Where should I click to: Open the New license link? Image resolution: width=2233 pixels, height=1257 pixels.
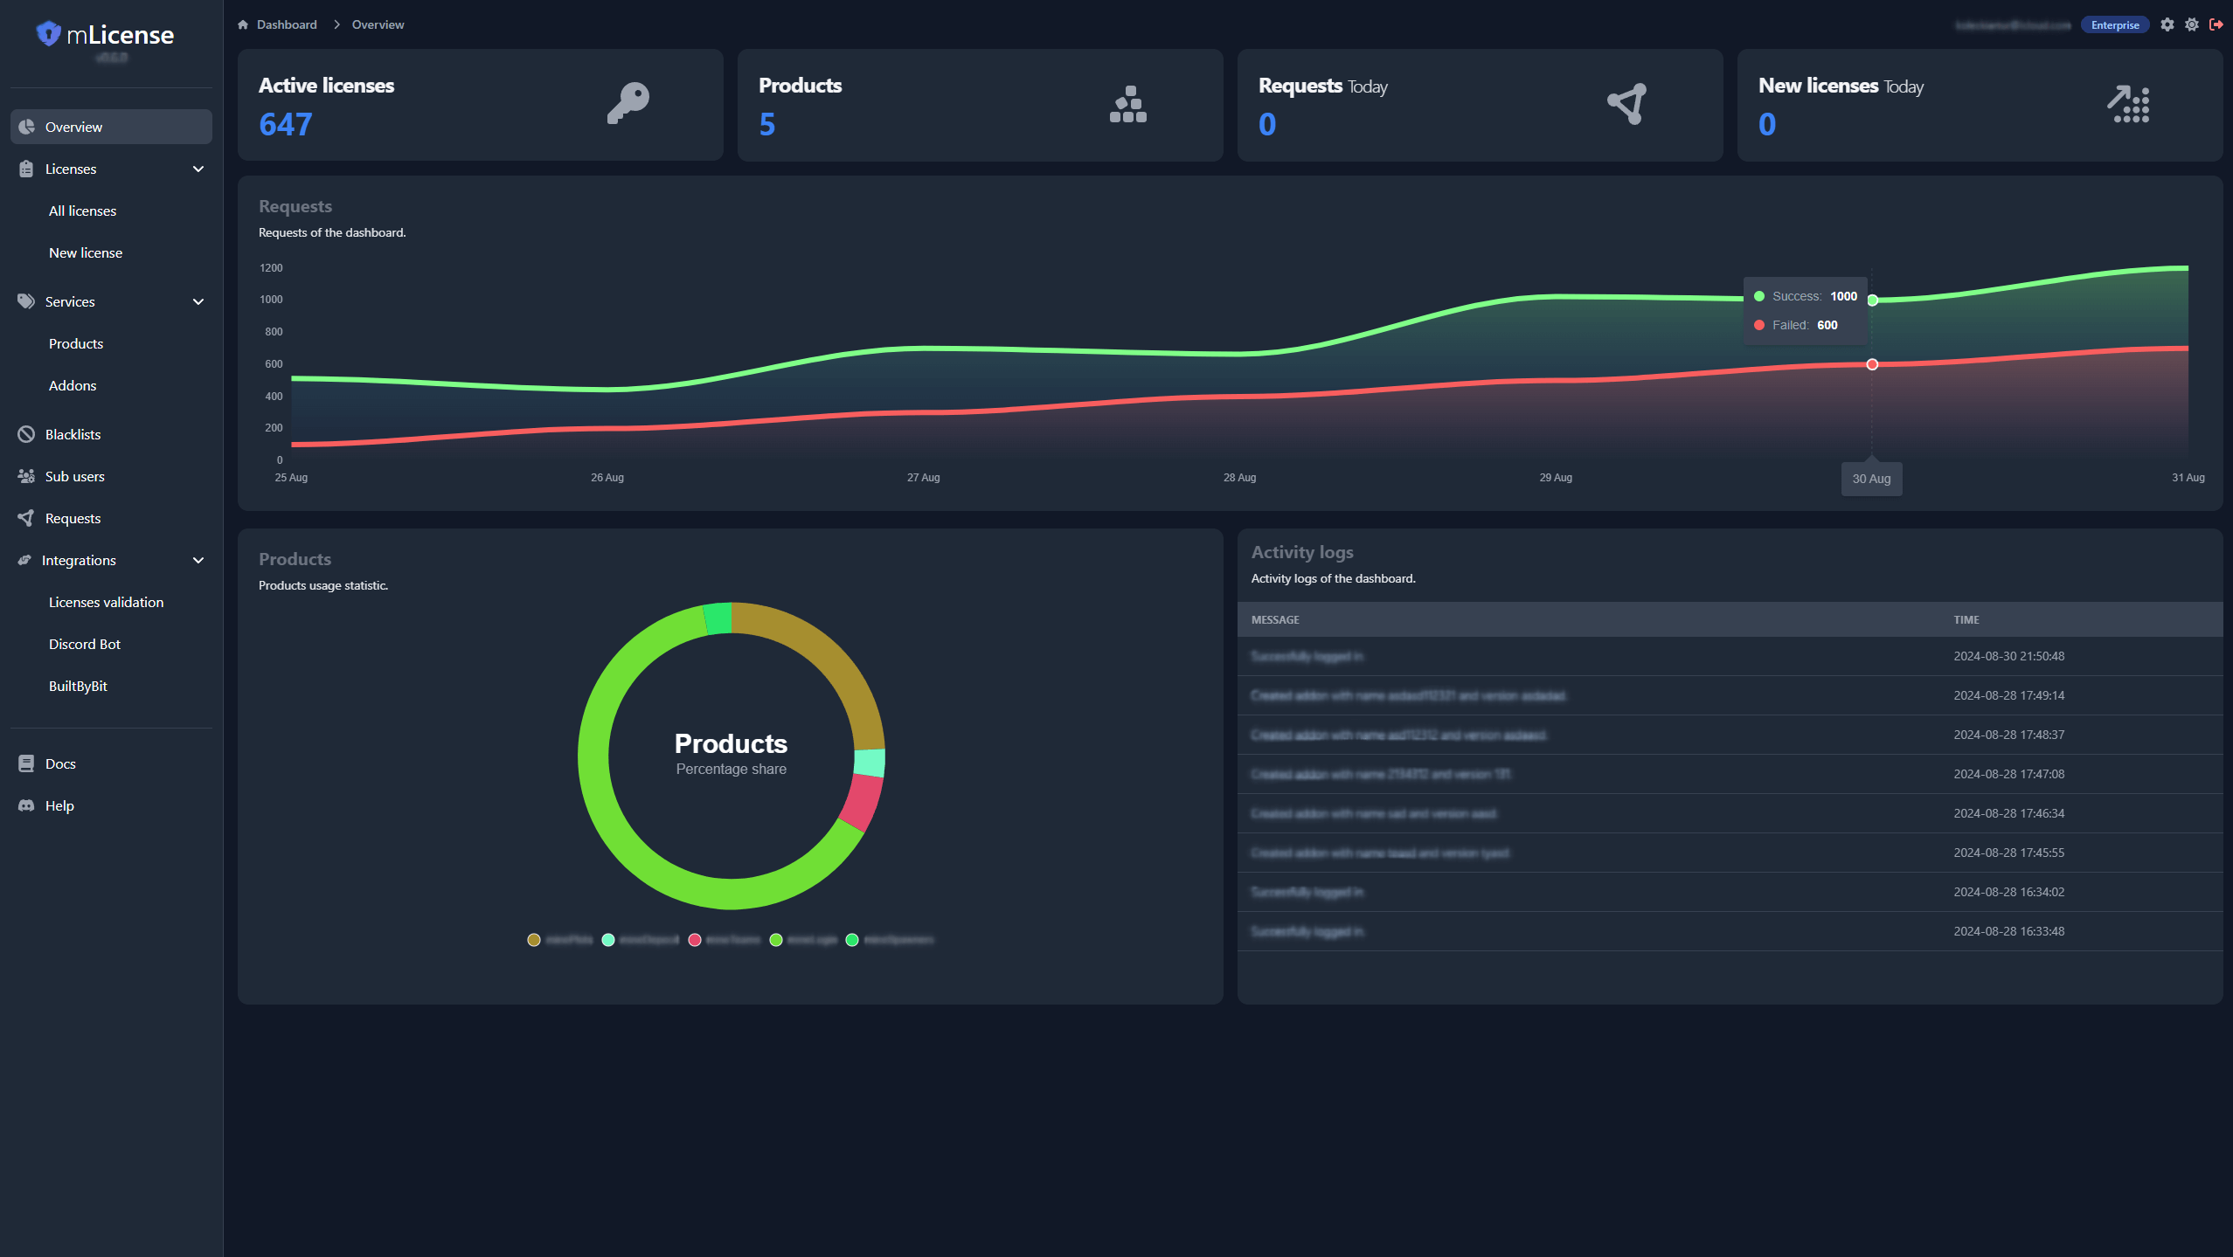pyautogui.click(x=86, y=252)
